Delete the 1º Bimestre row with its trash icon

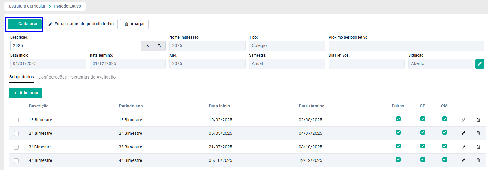[x=478, y=120]
